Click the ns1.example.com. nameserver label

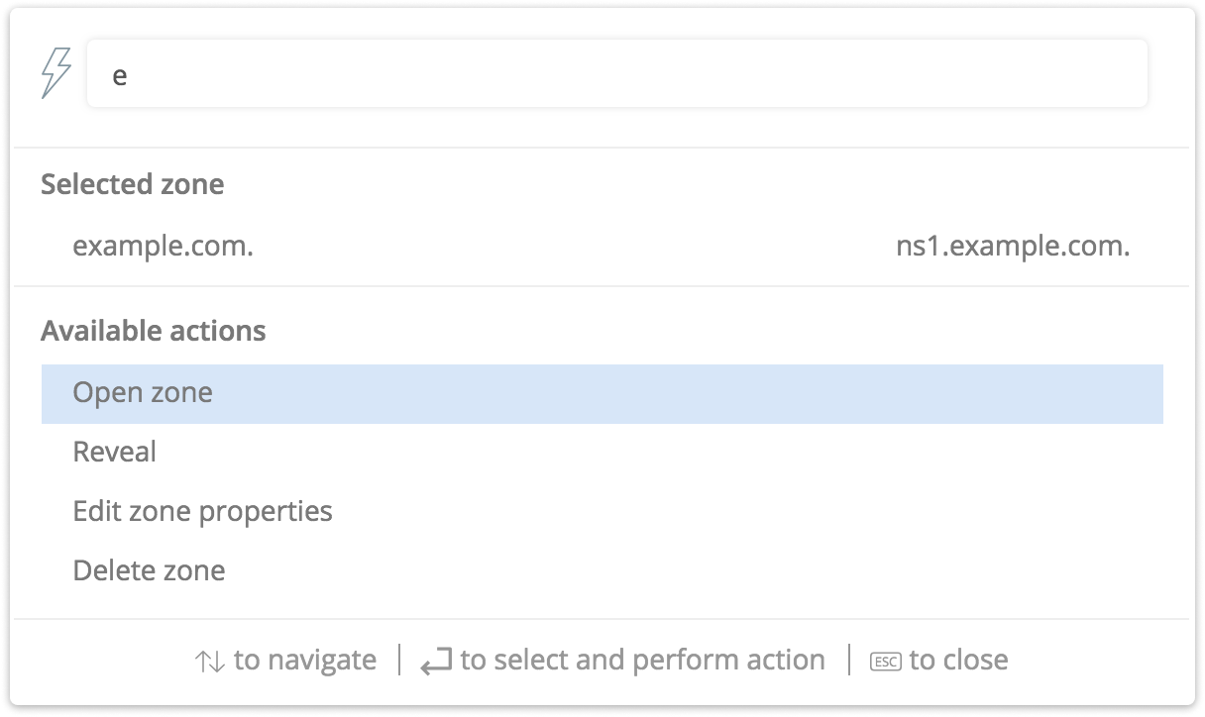(x=1013, y=246)
